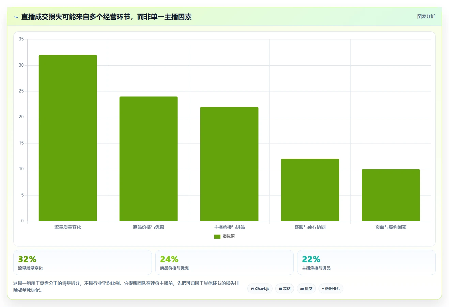Click the 22% value in the stat card
Screen dimensions: 449x307
311,259
